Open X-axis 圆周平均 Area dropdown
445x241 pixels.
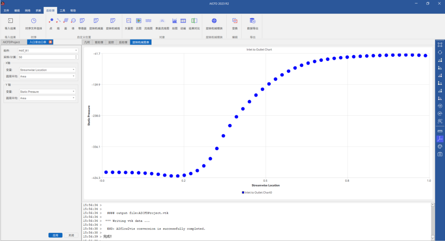[47, 76]
